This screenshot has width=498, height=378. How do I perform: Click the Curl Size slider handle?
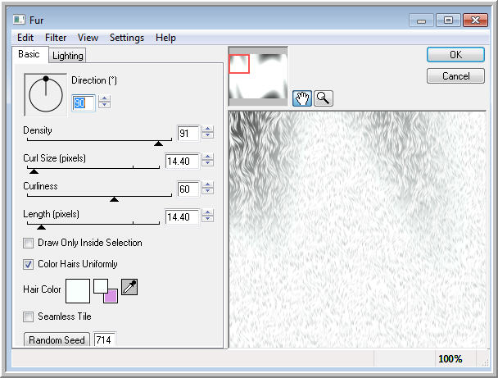click(x=34, y=171)
